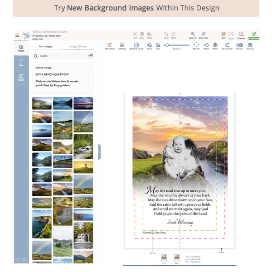Click the green Continue button
Image resolution: width=272 pixels, height=272 pixels.
(253, 35)
